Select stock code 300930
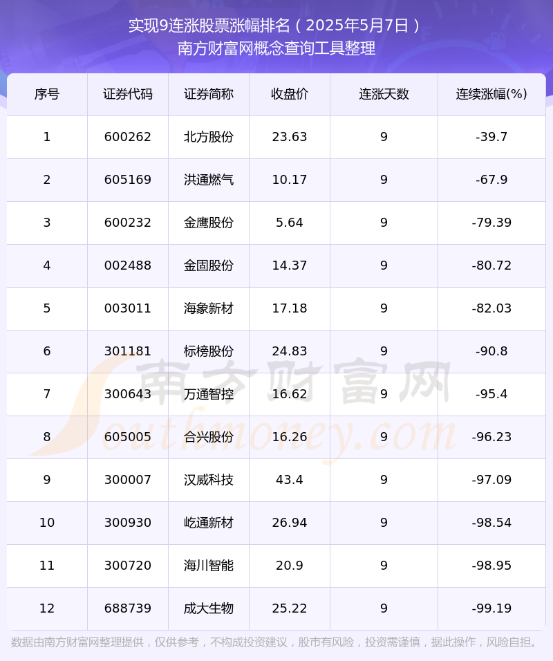553x661 pixels. [x=128, y=523]
